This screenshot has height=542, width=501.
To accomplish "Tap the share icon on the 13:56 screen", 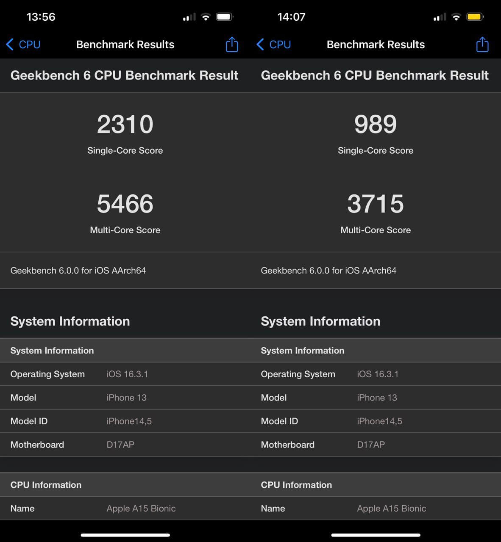I will coord(231,44).
